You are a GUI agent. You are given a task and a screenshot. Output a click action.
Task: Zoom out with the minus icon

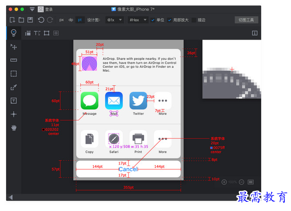point(241,182)
